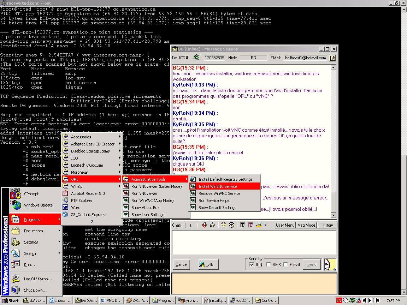
Task: Click the colored T text color icon
Action: (250, 225)
